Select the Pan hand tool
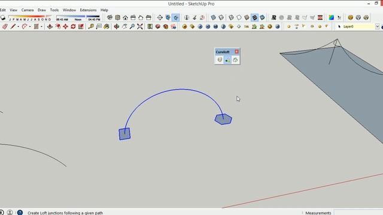This screenshot has width=383, height=215. pos(124,26)
